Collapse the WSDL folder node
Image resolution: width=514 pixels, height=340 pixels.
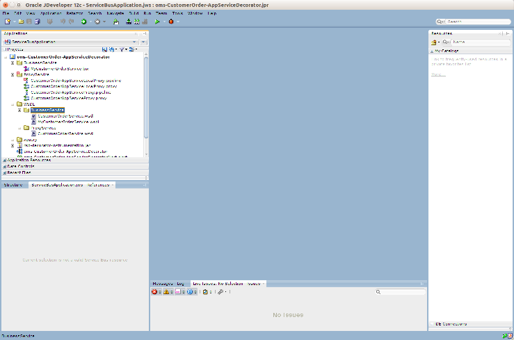tap(13, 104)
